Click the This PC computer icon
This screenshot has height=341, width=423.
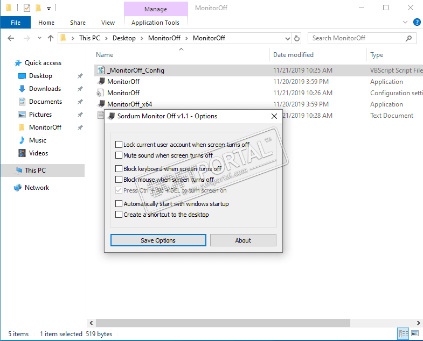click(x=19, y=170)
